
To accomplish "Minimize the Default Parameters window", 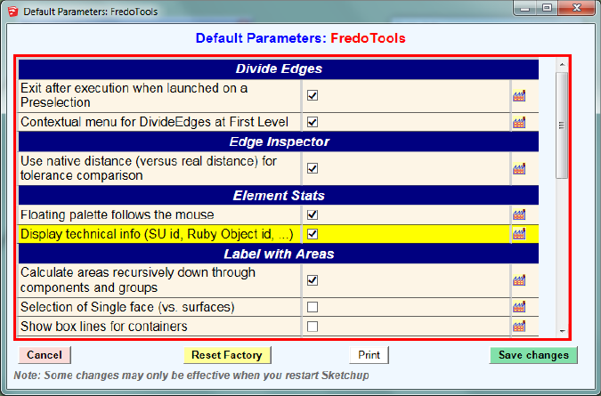I will coord(525,8).
